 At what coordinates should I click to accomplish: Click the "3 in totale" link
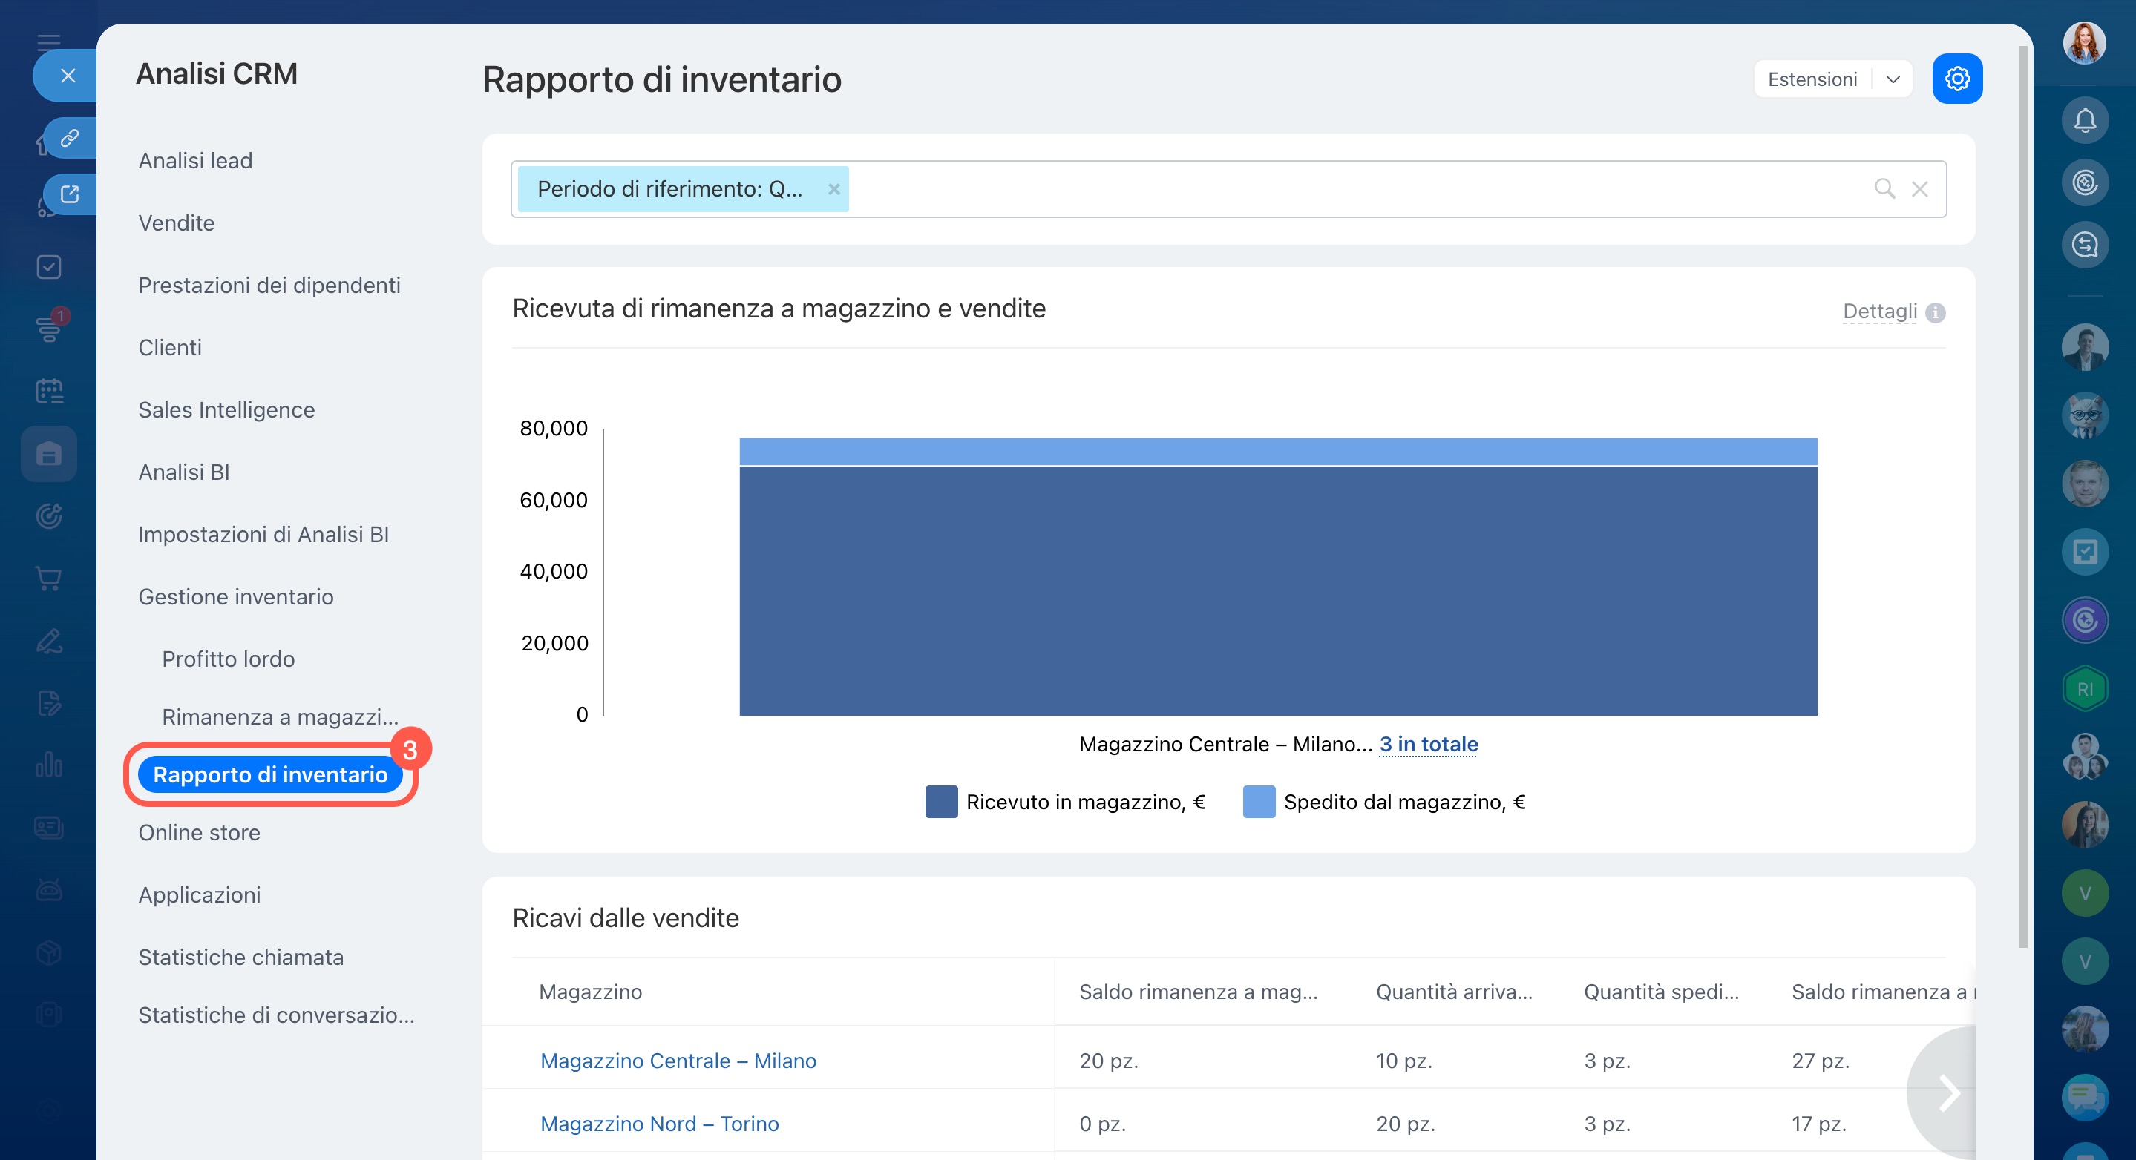(1428, 744)
